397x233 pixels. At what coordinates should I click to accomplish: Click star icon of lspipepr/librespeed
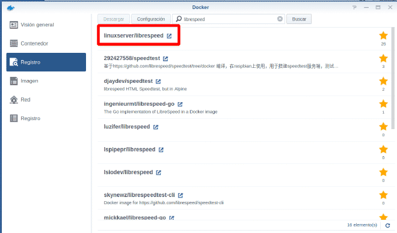click(x=383, y=150)
